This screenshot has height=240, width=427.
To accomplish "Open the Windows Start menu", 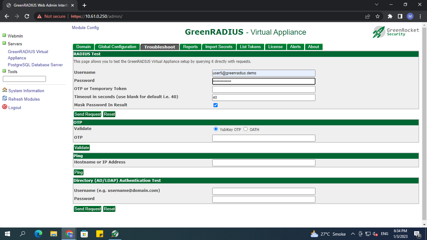I will click(8, 234).
